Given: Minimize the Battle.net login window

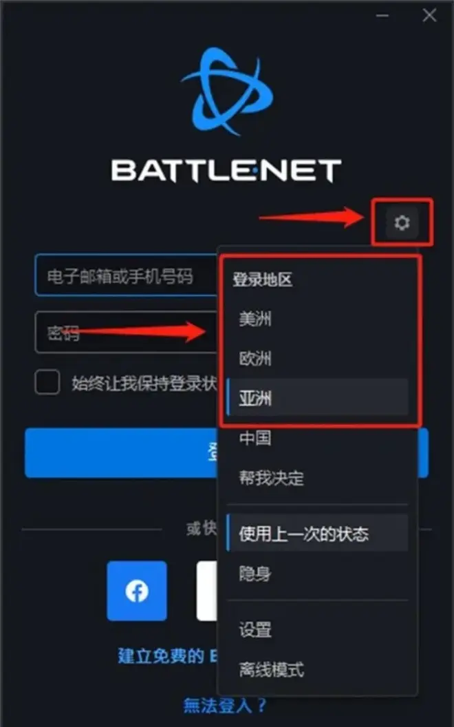Looking at the screenshot, I should click(382, 16).
